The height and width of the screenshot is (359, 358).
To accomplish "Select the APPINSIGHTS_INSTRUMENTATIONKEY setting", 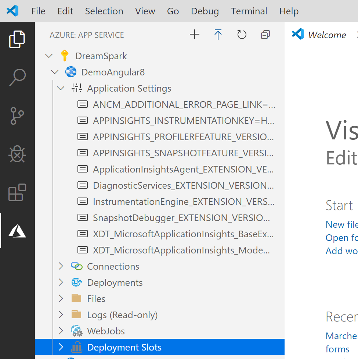I will 183,120.
